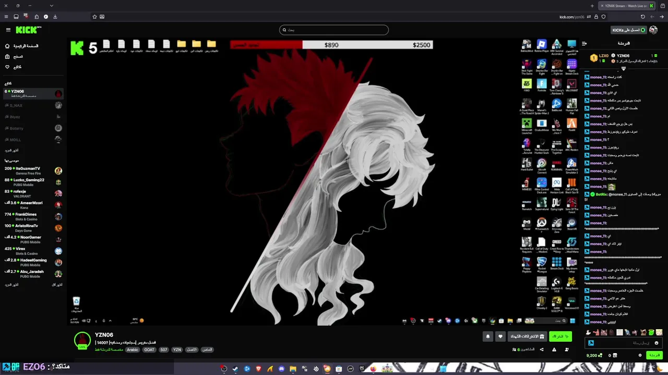Open the Browse sidebar link

(x=14, y=56)
